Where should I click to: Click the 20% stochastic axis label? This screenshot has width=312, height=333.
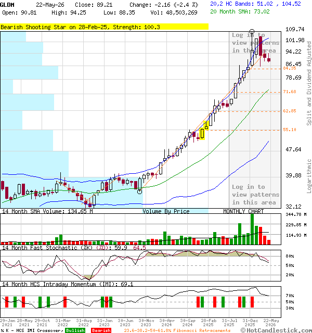pos(290,275)
